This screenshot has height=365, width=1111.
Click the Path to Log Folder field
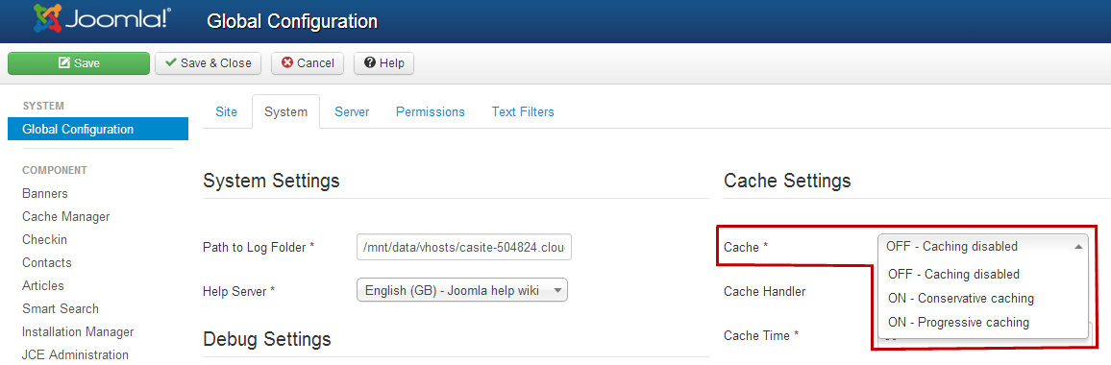coord(464,248)
